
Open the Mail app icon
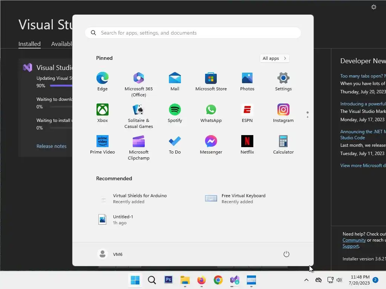(175, 82)
